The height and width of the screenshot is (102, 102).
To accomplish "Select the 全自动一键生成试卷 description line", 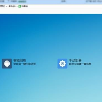I will [25, 64].
